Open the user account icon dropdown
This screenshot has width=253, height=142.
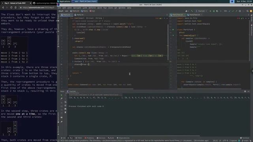coord(187,11)
